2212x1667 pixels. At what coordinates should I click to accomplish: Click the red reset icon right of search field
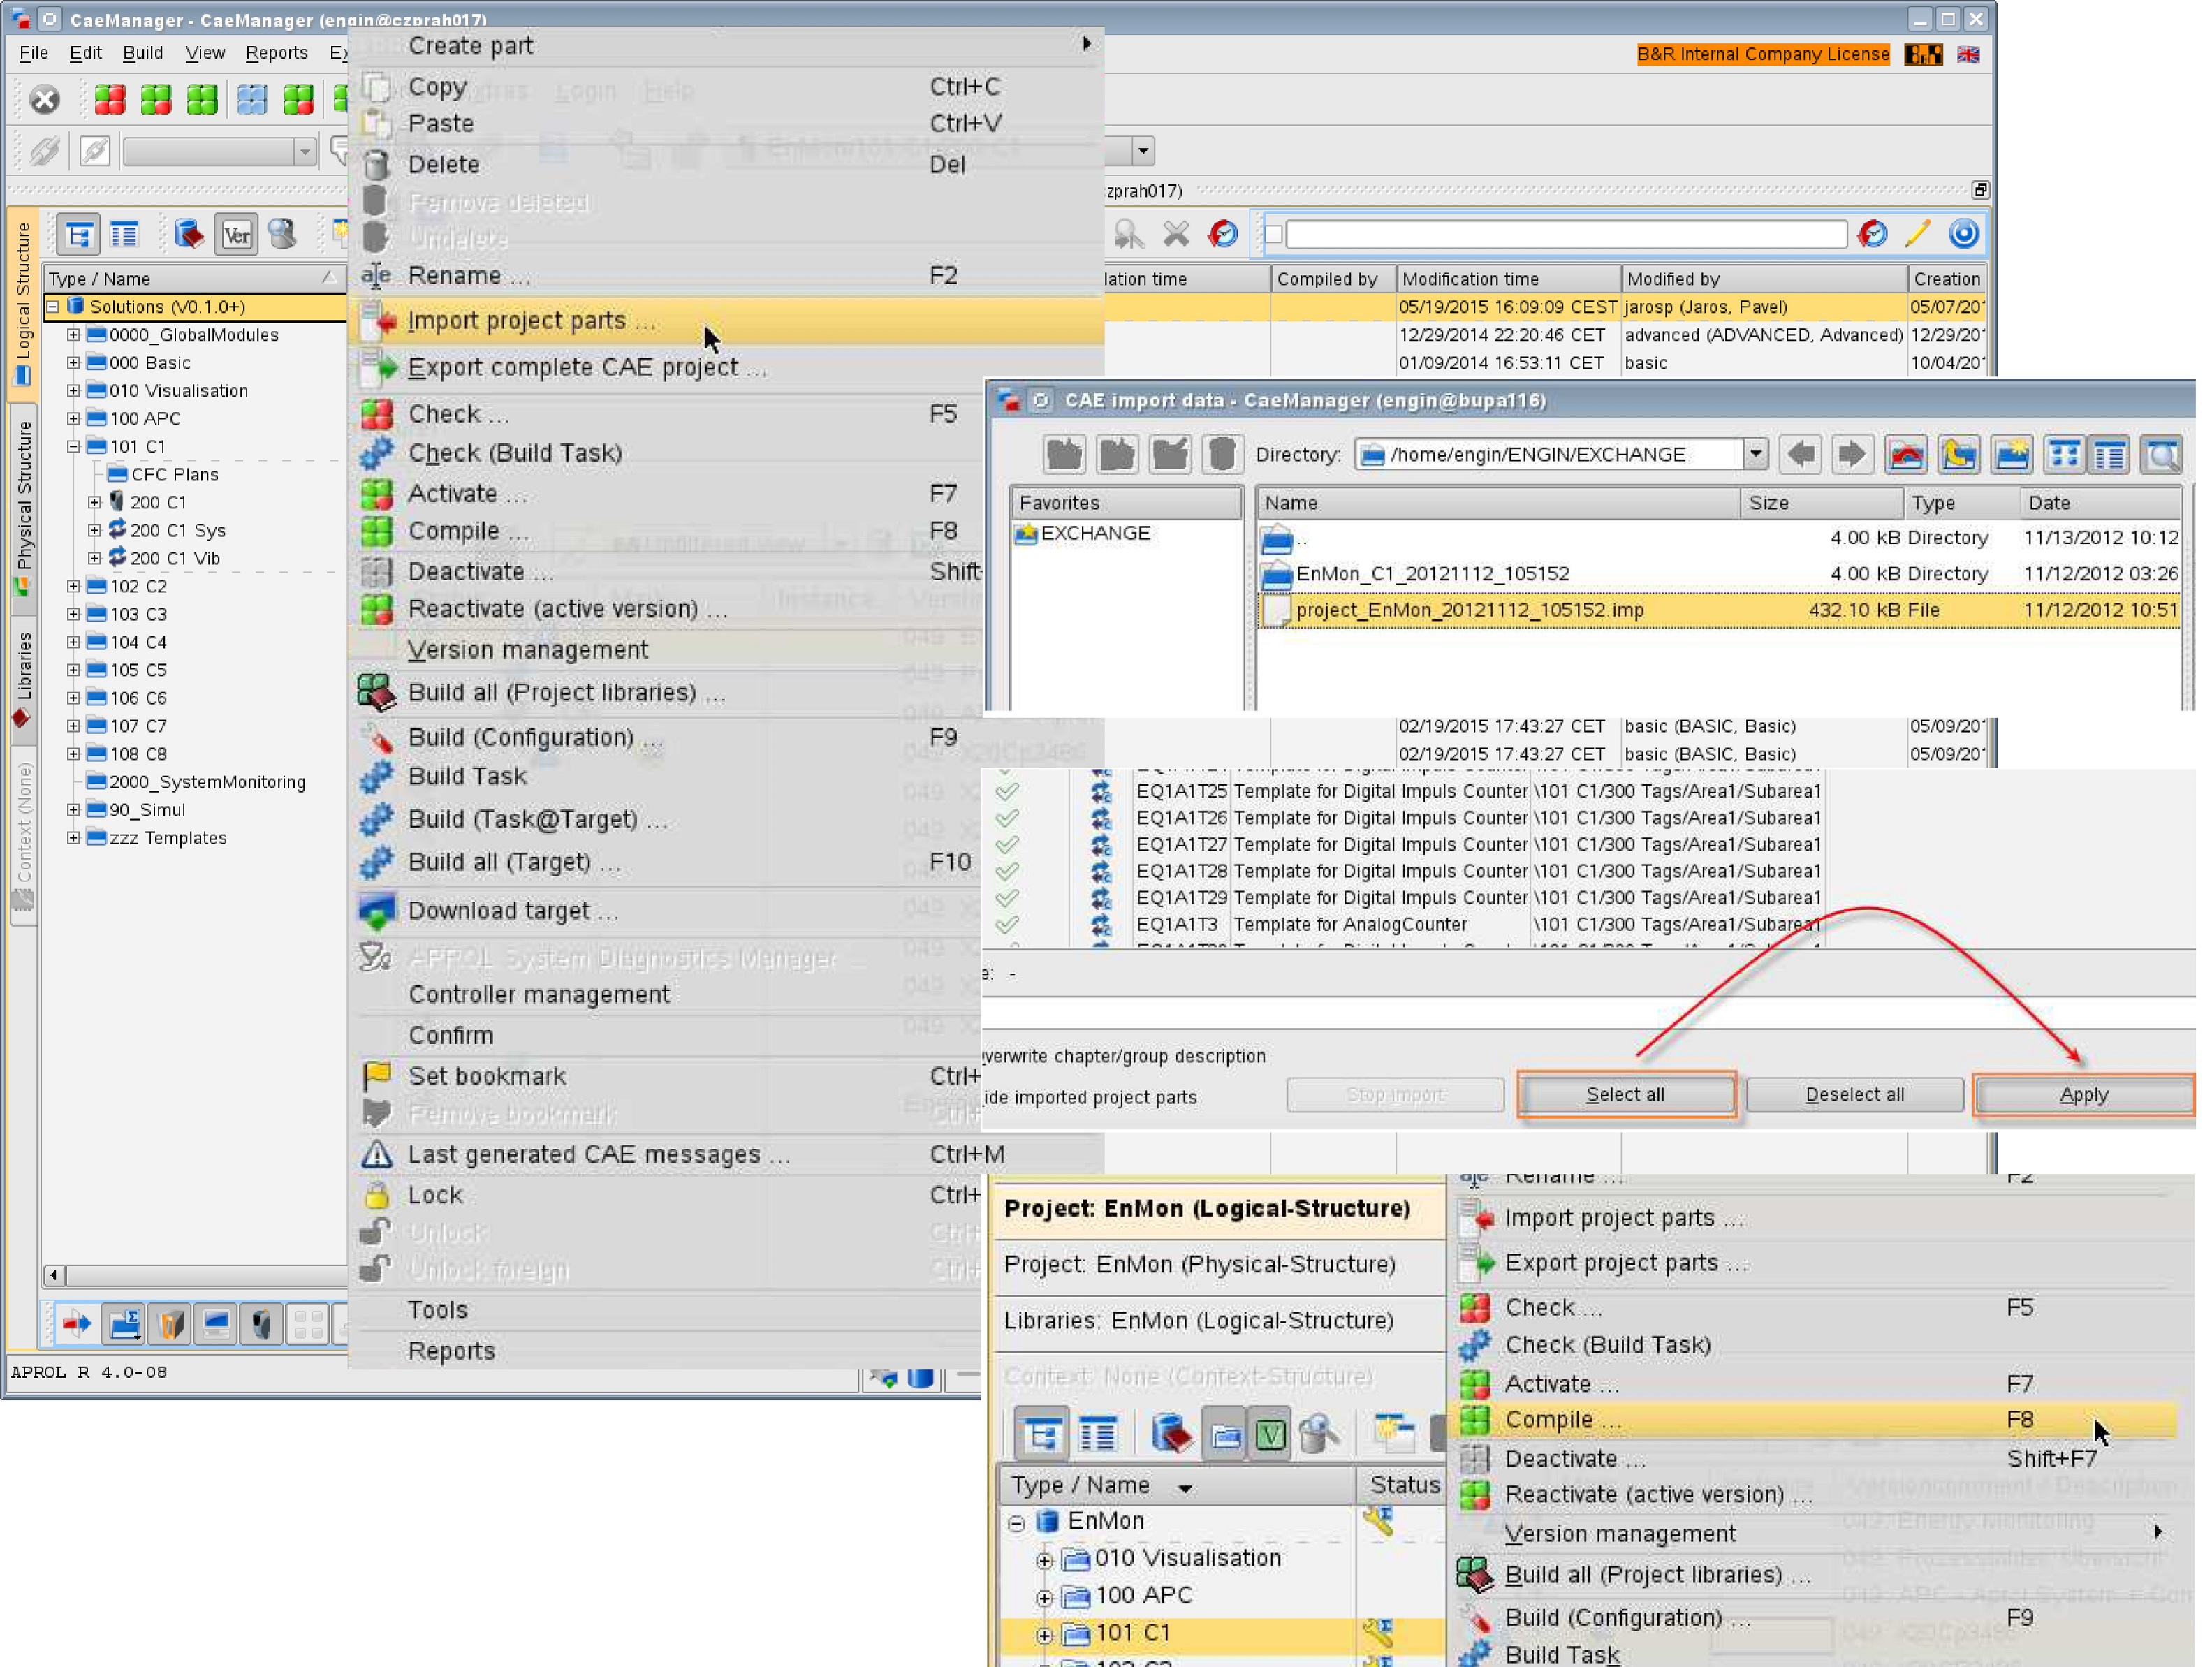pyautogui.click(x=1872, y=234)
